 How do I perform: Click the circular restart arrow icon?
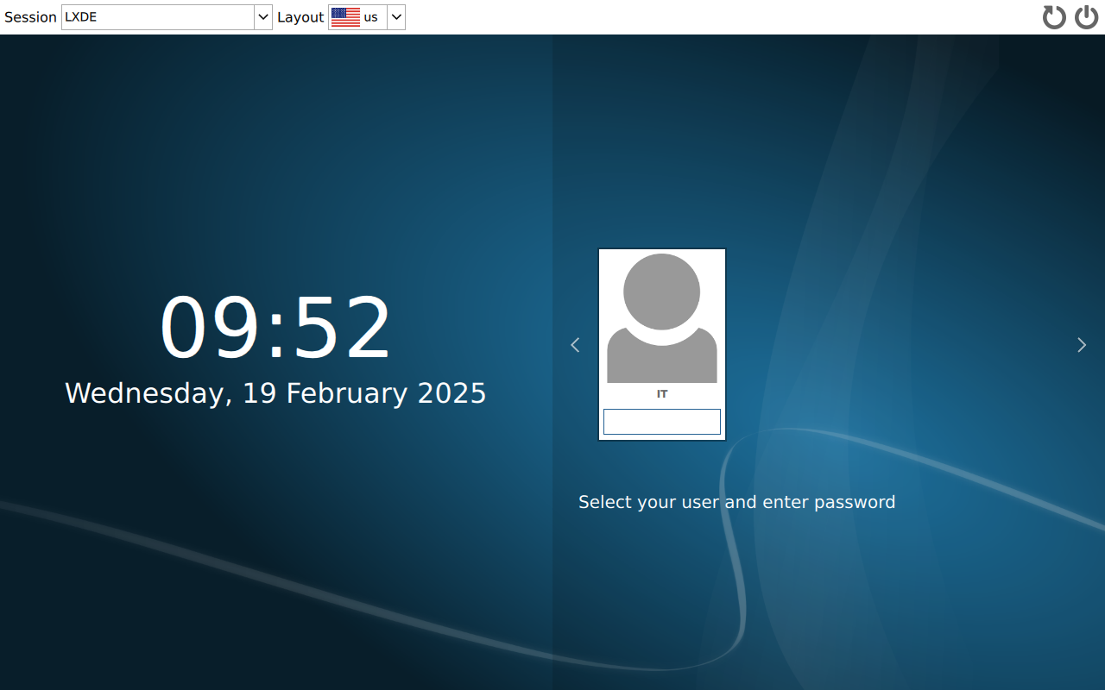point(1053,16)
